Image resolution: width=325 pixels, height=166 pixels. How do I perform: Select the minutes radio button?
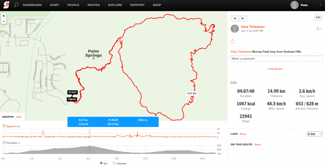coord(114,163)
